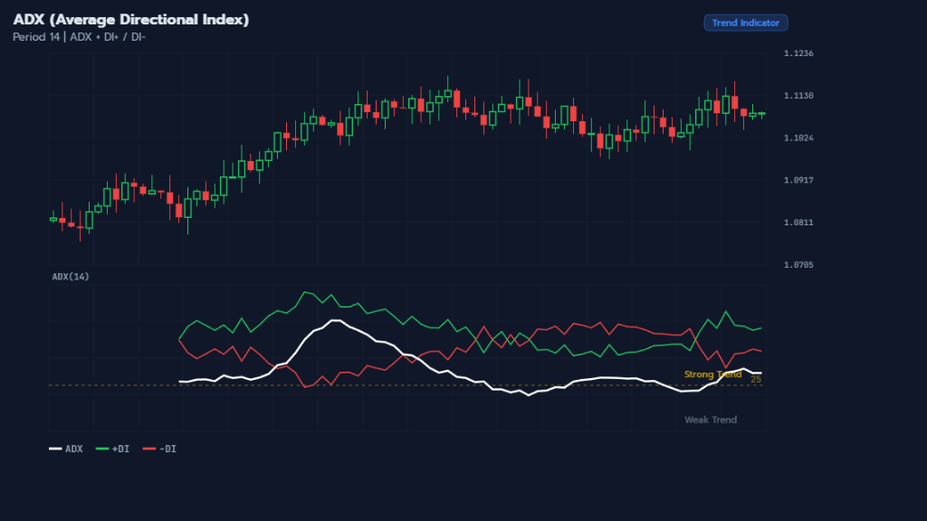The image size is (927, 521).
Task: Click the 1.1236 price axis label
Action: pos(798,53)
